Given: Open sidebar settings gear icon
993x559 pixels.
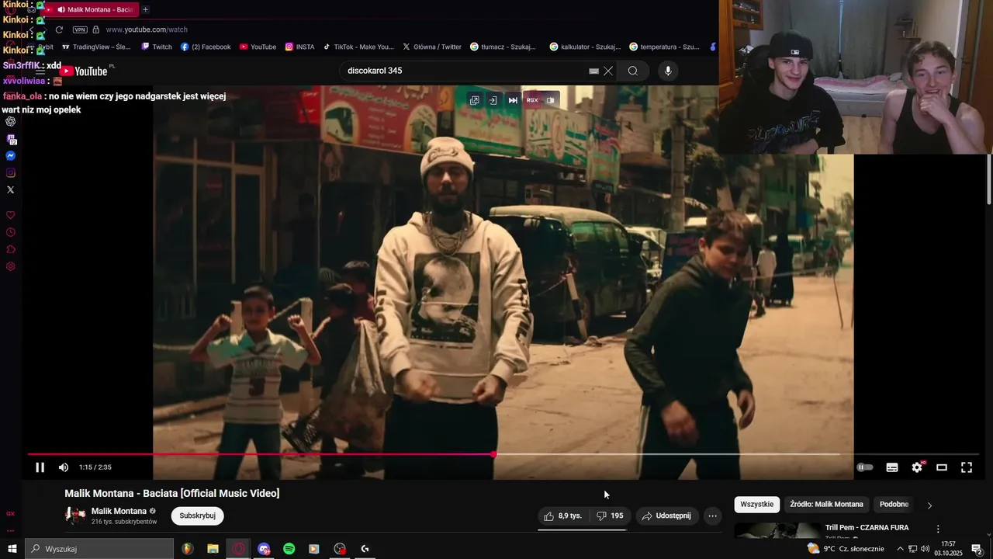Looking at the screenshot, I should pyautogui.click(x=11, y=266).
